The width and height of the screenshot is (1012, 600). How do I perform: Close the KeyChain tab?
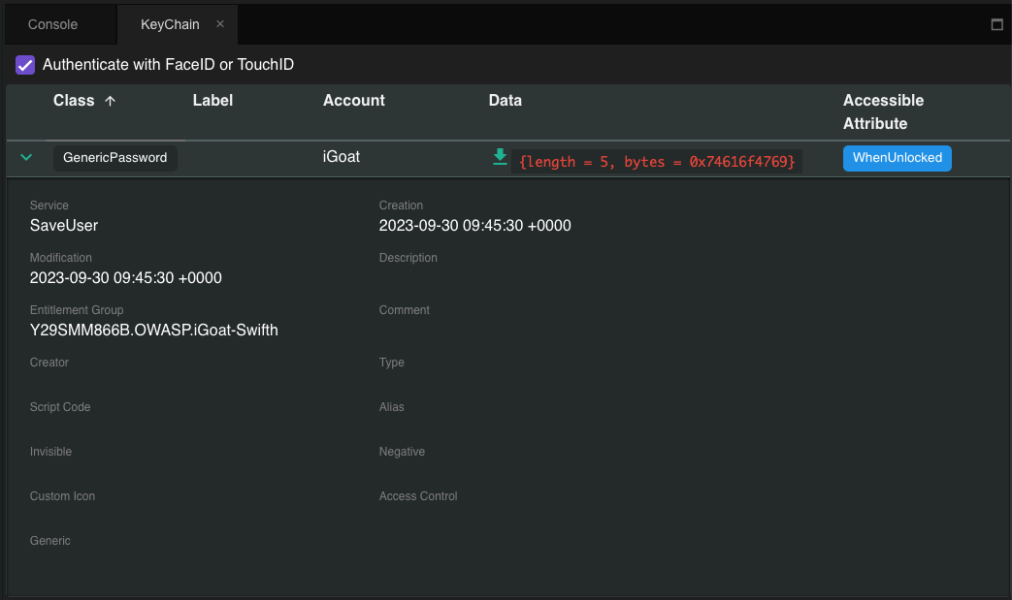coord(220,24)
